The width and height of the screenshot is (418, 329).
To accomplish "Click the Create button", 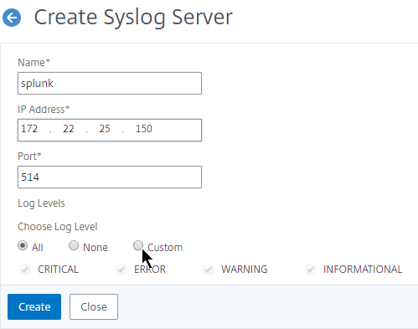I will tap(34, 306).
